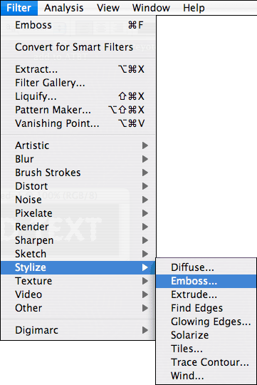The width and height of the screenshot is (257, 385).
Task: Select Wind... filter
Action: (206, 376)
